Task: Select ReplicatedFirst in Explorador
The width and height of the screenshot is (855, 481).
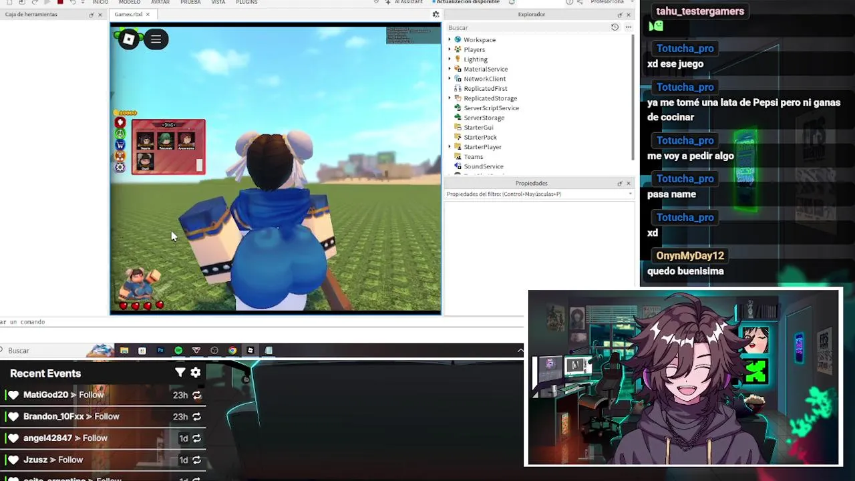Action: click(x=485, y=89)
